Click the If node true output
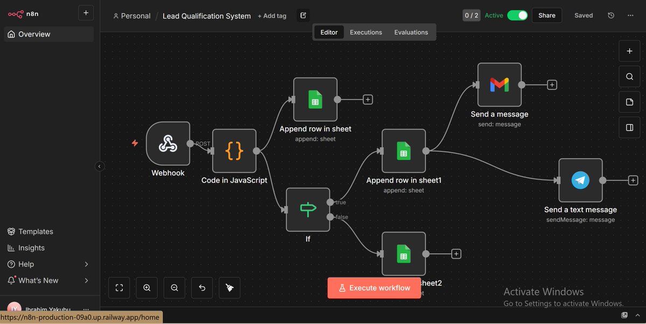 click(330, 202)
